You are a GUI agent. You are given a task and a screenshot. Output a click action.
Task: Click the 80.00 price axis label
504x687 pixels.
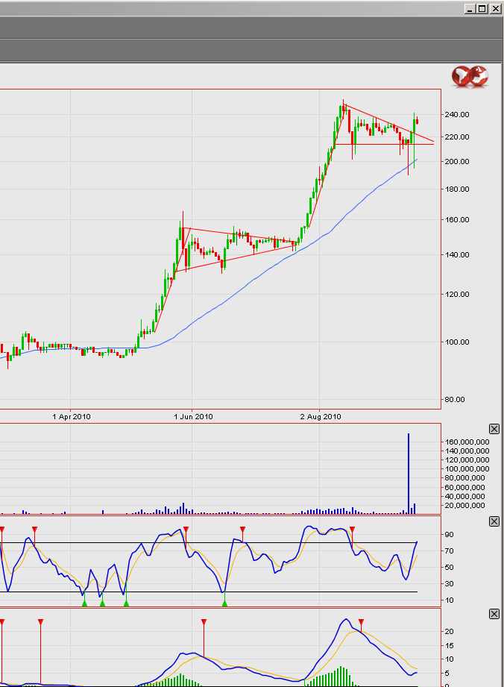[x=454, y=399]
